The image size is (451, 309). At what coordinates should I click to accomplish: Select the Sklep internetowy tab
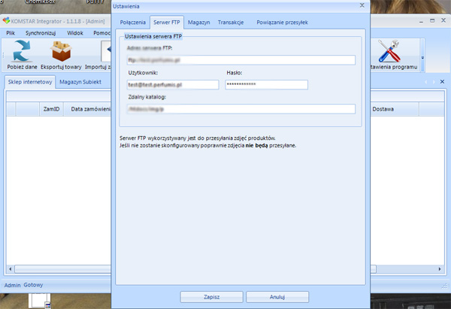(30, 82)
